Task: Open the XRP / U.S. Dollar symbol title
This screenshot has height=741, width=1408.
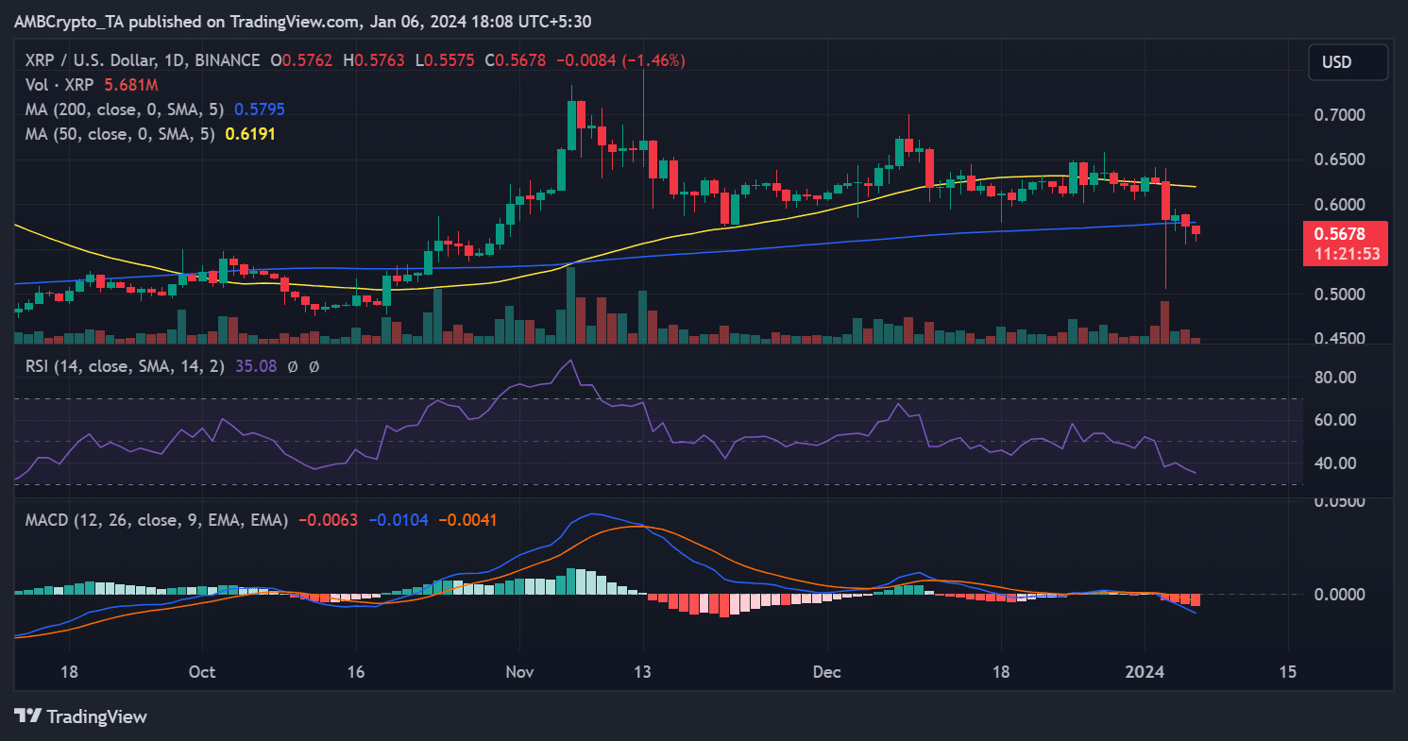Action: (90, 59)
